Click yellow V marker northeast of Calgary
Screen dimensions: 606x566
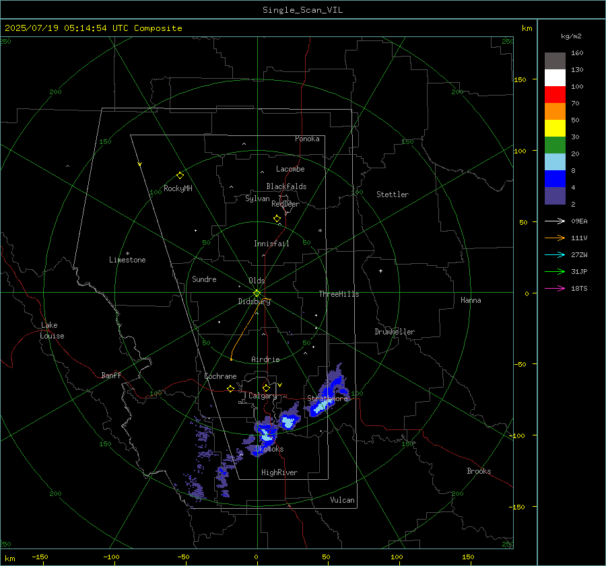pos(279,385)
